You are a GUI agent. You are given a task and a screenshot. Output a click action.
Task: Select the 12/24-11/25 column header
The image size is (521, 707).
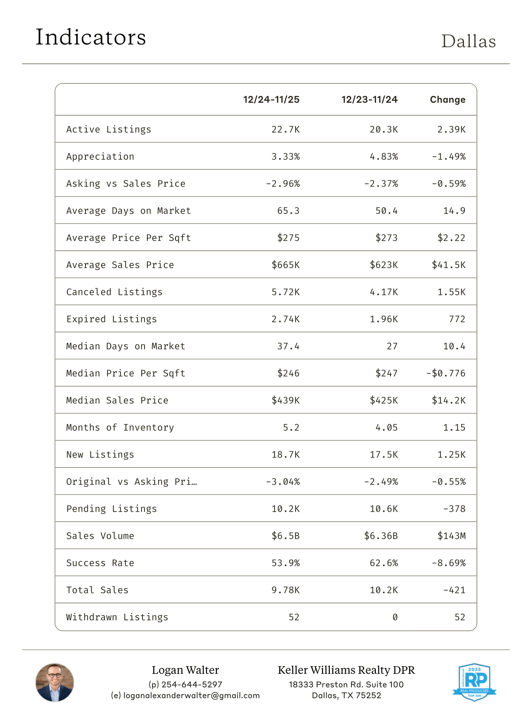tap(271, 100)
